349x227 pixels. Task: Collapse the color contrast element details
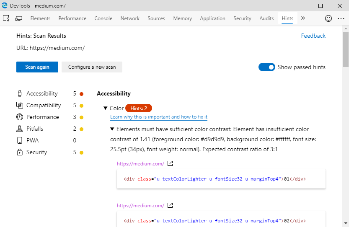(x=112, y=129)
